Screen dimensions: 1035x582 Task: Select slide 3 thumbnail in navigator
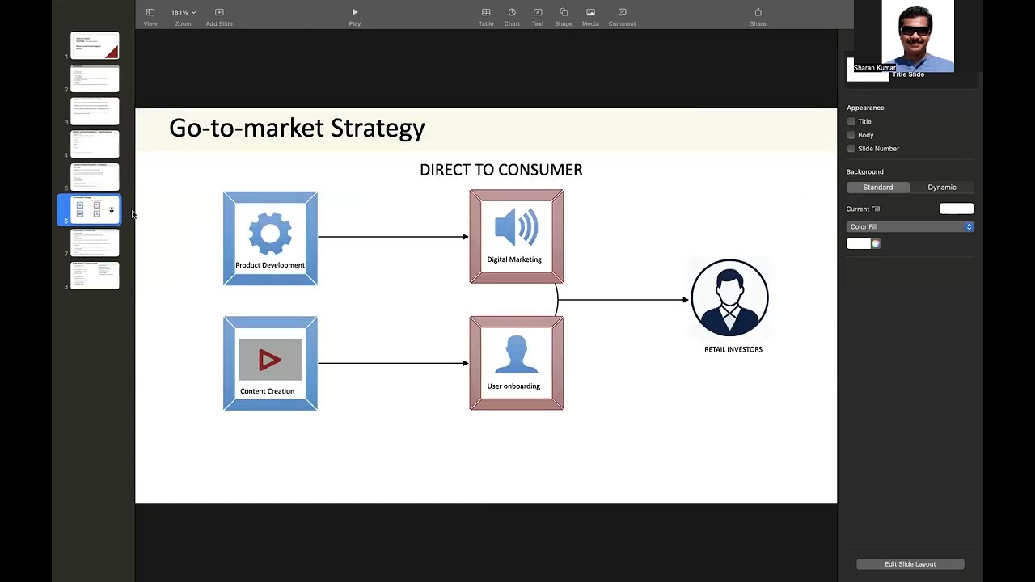(x=95, y=111)
